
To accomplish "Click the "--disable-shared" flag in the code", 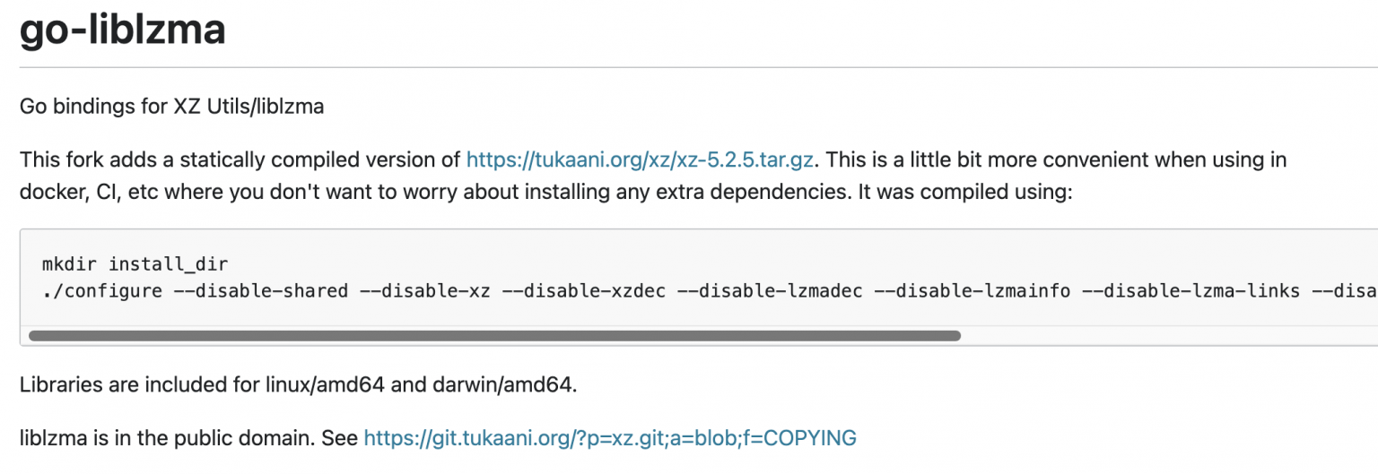I will pos(266,291).
